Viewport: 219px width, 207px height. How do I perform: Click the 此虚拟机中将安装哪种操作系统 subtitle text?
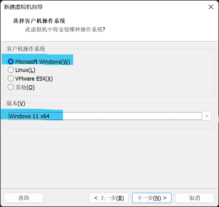[65, 30]
